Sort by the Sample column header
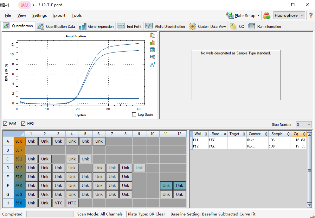The height and width of the screenshot is (218, 315). coord(280,134)
